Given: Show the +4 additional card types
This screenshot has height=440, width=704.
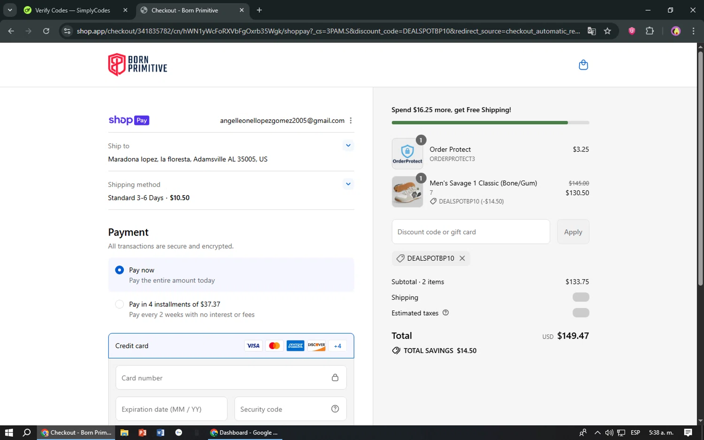Looking at the screenshot, I should tap(337, 346).
